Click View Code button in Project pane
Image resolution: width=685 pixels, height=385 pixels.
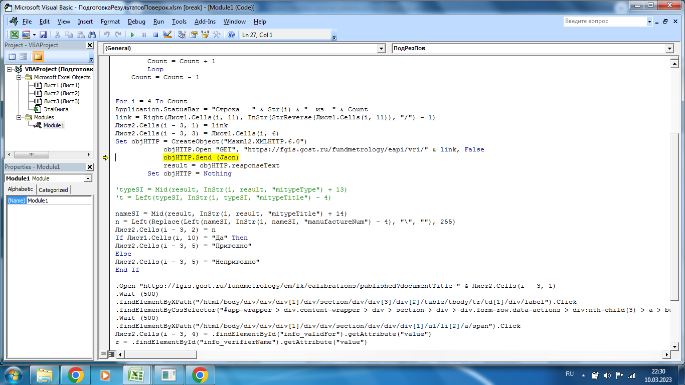pos(12,57)
